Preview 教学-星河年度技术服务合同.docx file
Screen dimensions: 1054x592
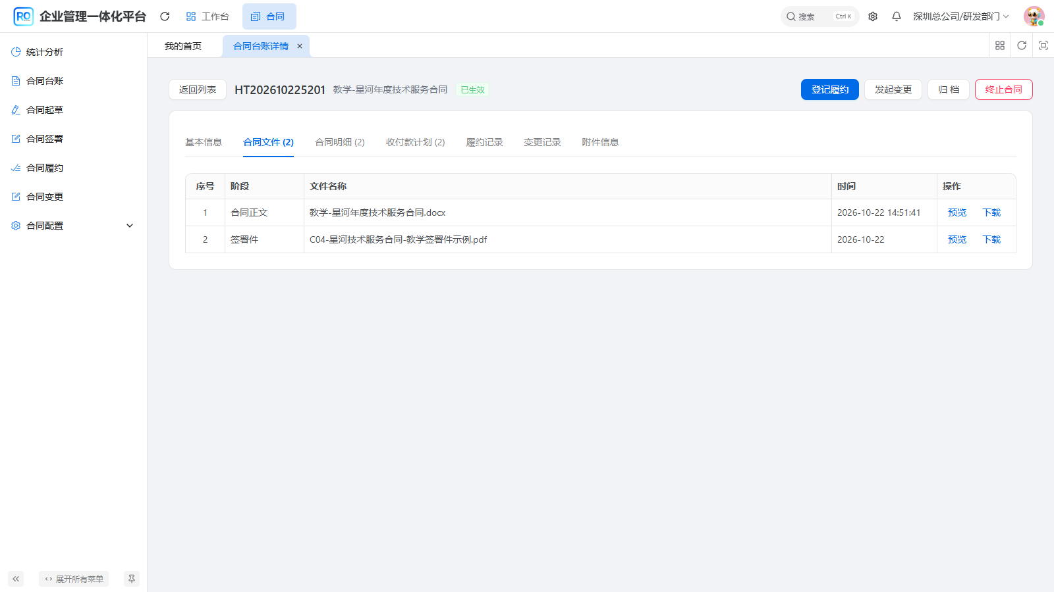pyautogui.click(x=957, y=212)
